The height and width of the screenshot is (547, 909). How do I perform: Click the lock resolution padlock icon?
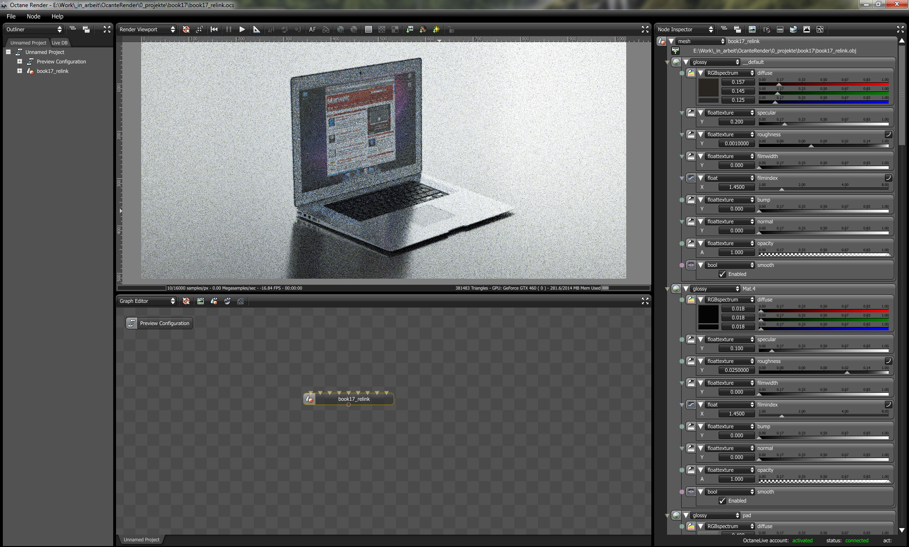click(451, 29)
